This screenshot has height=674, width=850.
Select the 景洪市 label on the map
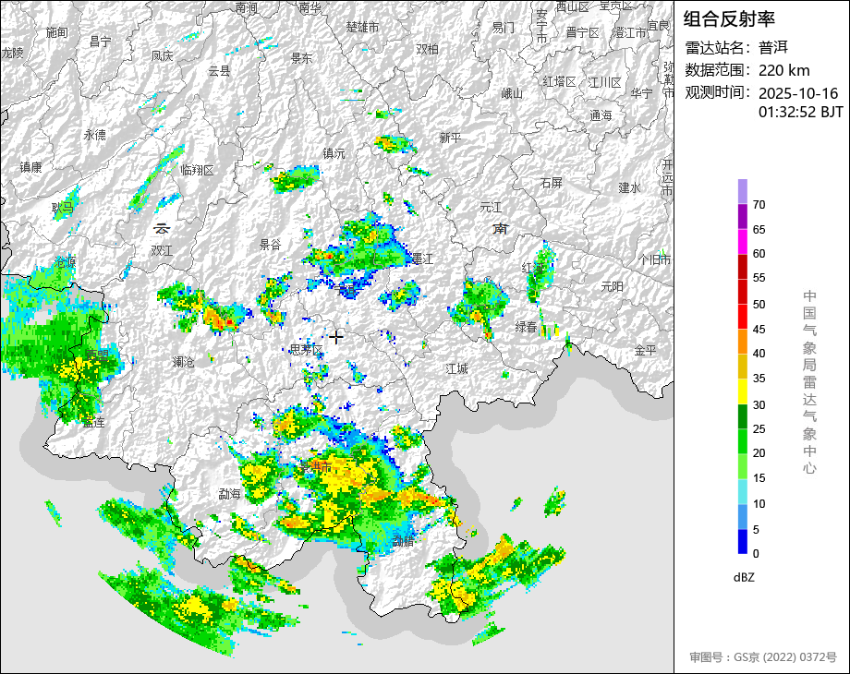pyautogui.click(x=316, y=466)
